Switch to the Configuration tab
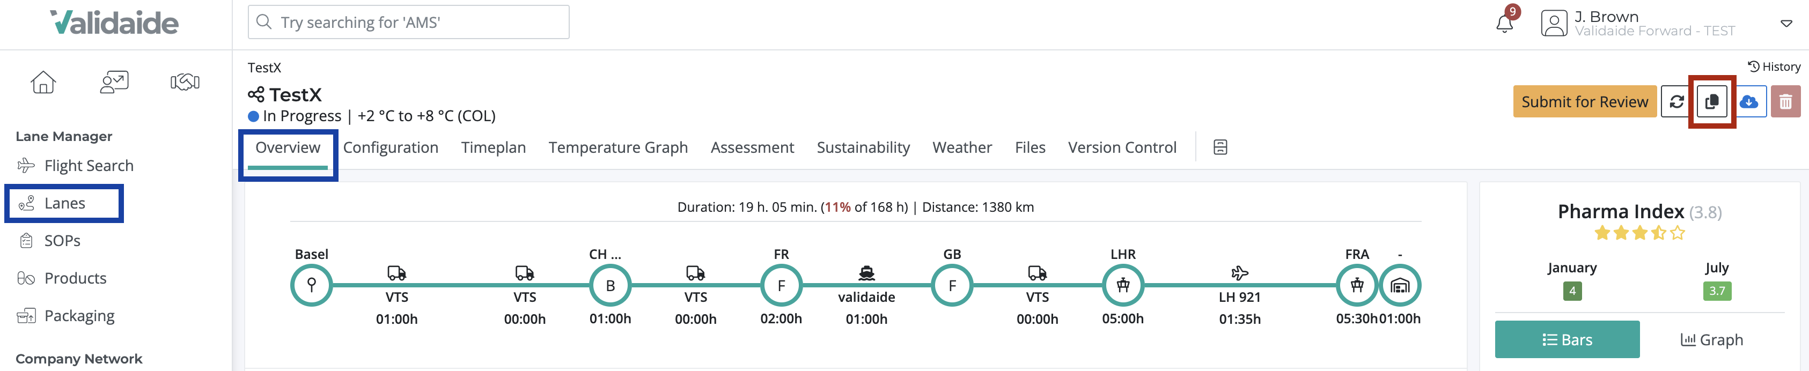1809x371 pixels. [391, 147]
